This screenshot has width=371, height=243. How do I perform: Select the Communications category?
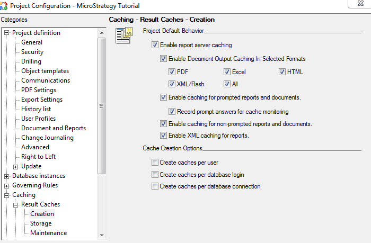point(46,80)
